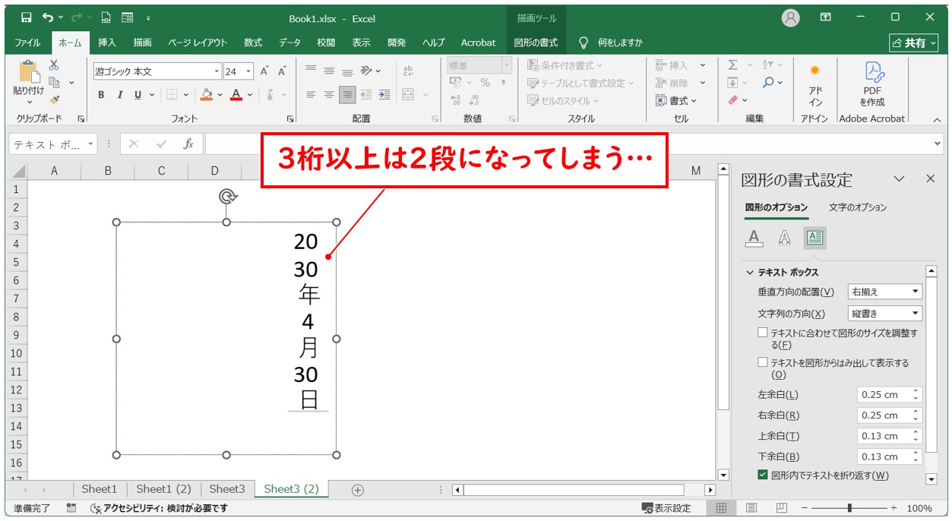
Task: Decrease font size with smaller A
Action: coord(282,71)
